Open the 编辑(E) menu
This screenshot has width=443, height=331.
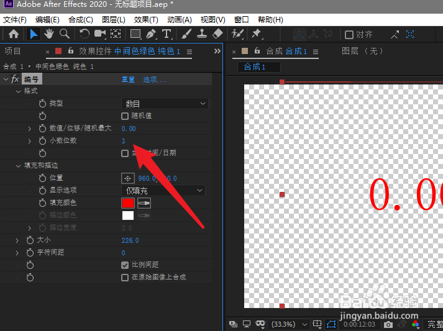pos(47,20)
